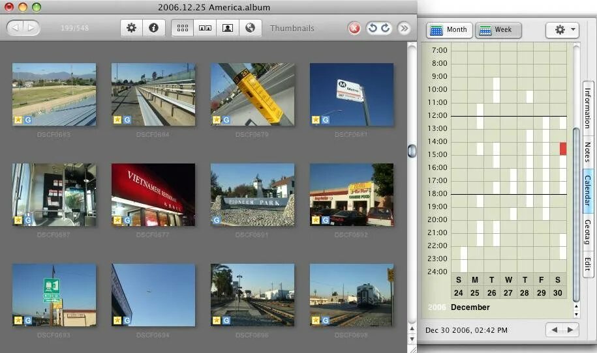597x353 pixels.
Task: Select Wednesday 27 in the calendar
Action: click(508, 293)
